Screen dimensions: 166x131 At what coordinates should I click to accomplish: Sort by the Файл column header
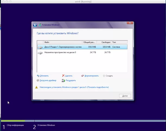pyautogui.click(x=59, y=42)
